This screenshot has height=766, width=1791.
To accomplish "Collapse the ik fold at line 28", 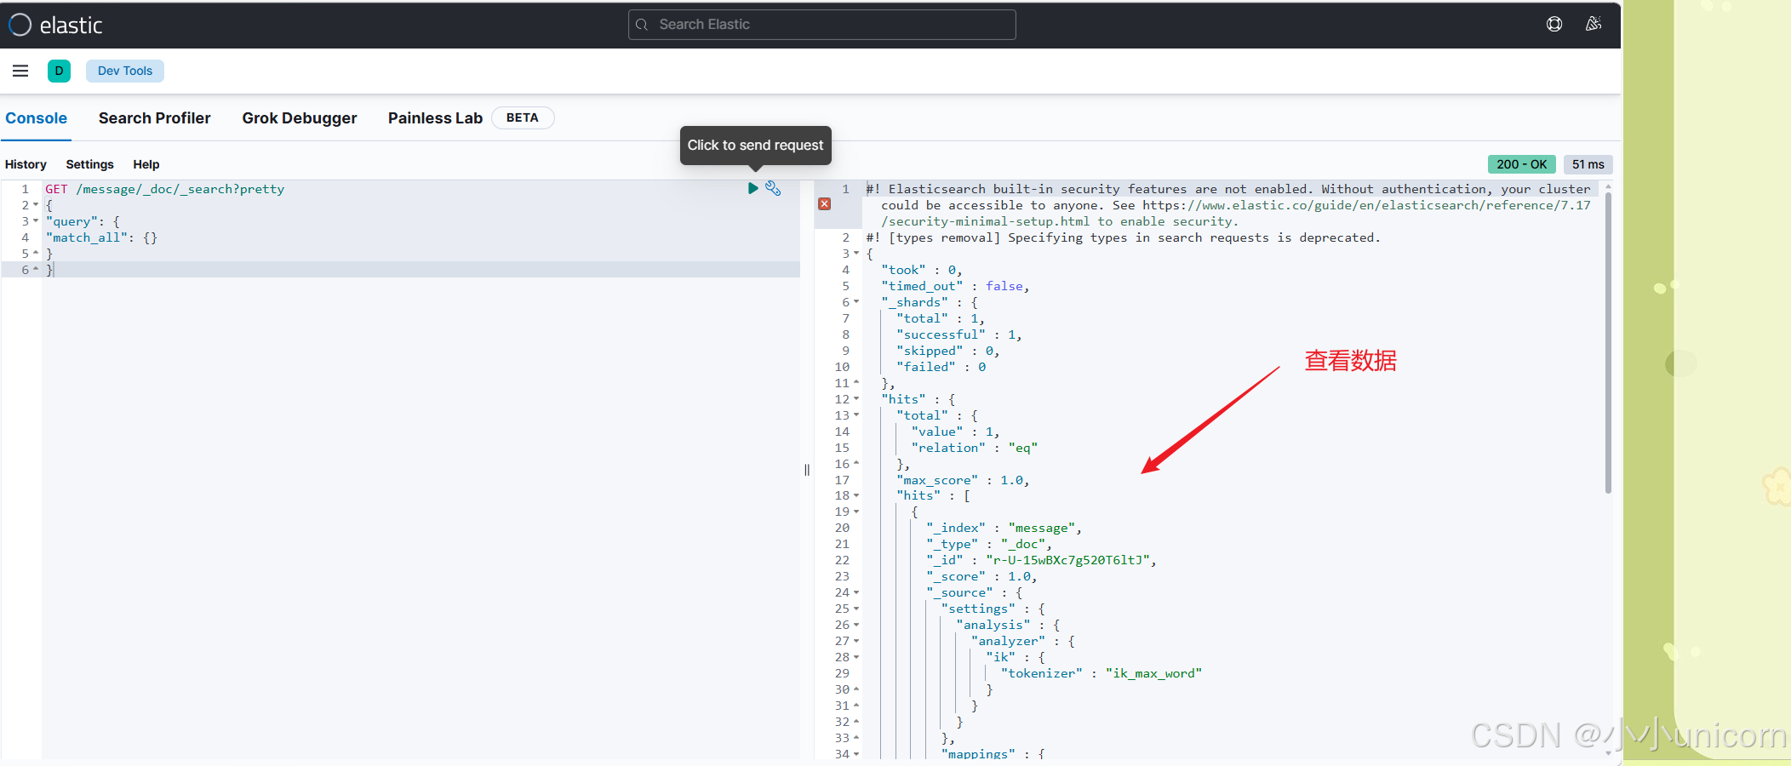I will coord(856,657).
